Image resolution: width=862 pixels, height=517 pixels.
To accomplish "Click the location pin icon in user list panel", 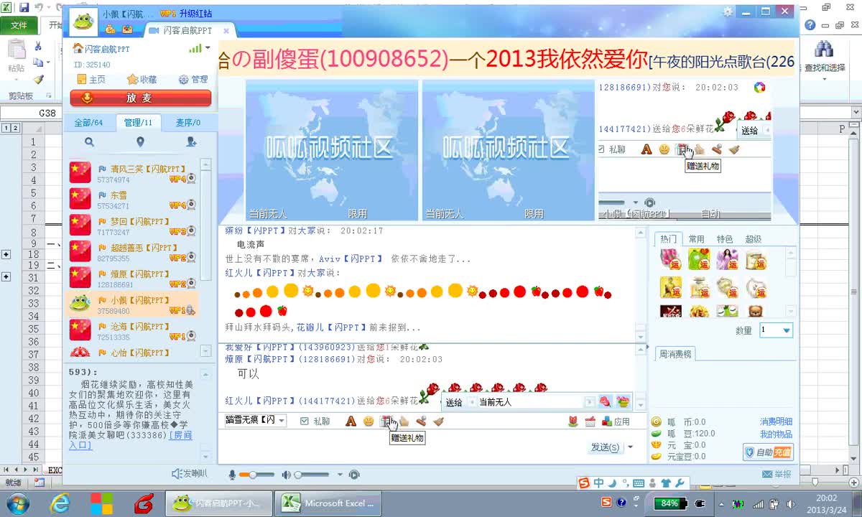I will (140, 142).
